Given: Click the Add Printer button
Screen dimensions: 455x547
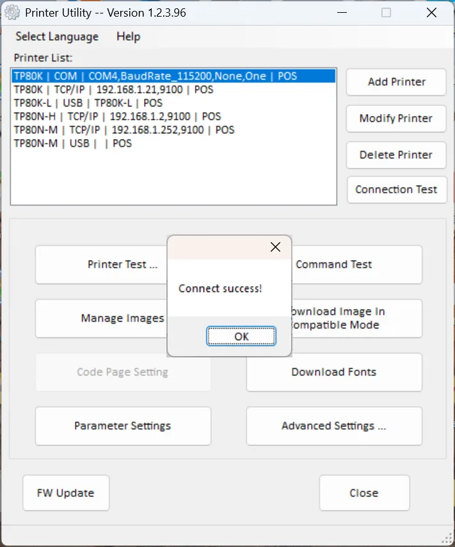Looking at the screenshot, I should click(396, 82).
